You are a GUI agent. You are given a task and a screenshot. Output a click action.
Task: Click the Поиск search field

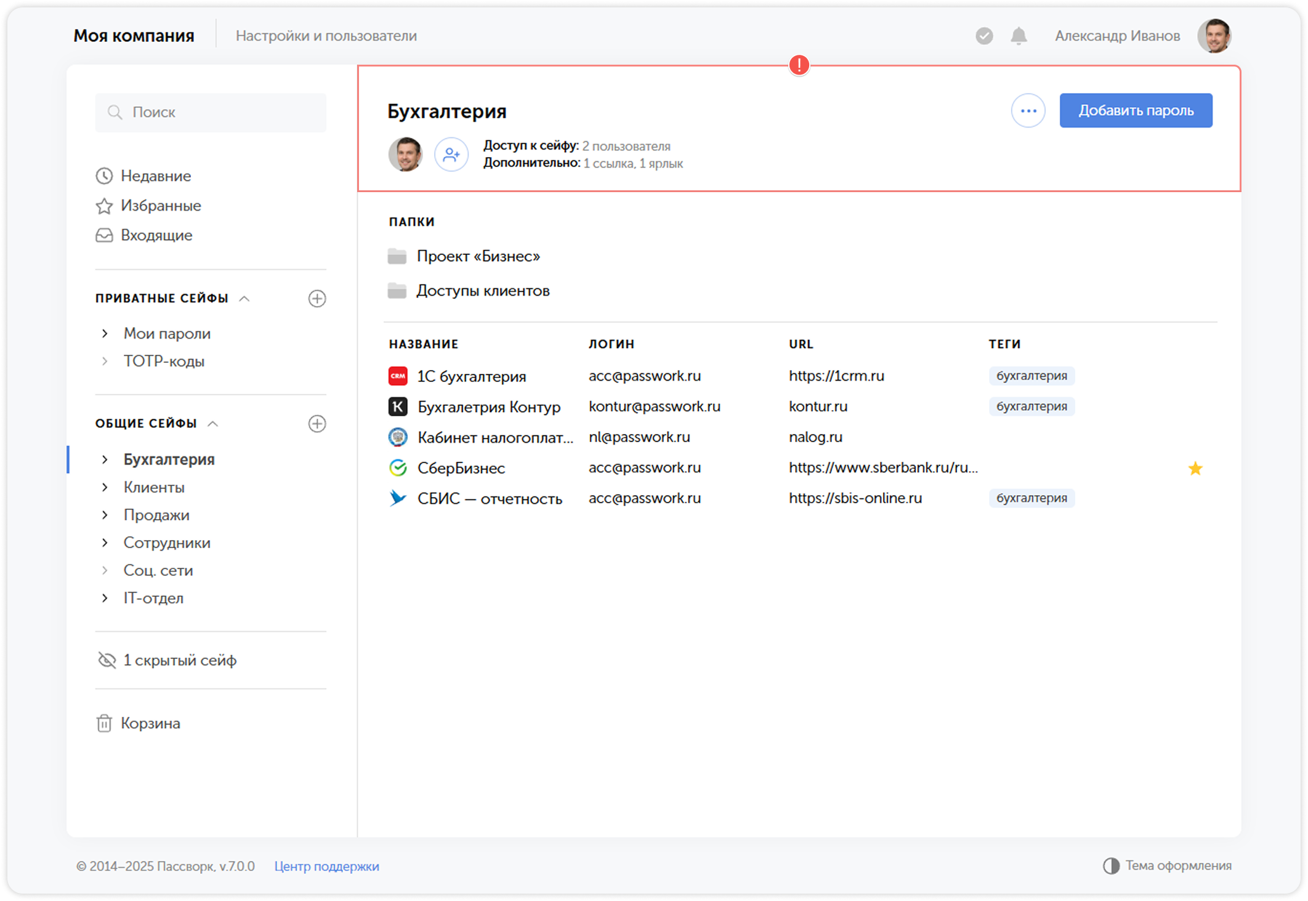coord(211,112)
